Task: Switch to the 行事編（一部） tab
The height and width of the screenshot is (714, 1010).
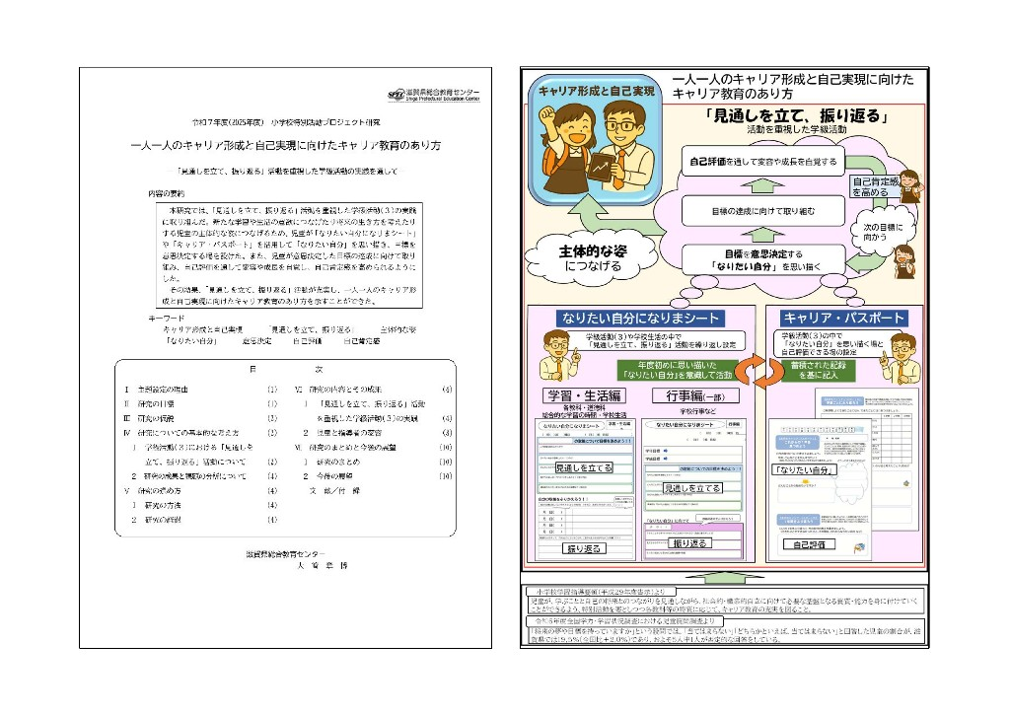Action: (x=697, y=395)
